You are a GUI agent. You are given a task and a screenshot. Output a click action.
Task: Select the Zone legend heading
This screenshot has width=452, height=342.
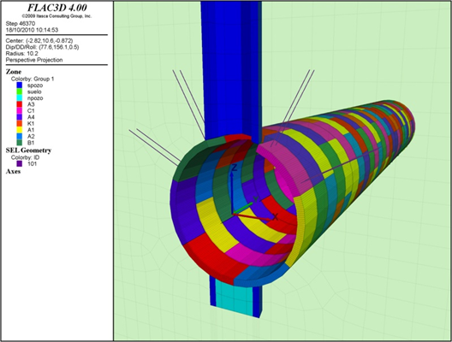14,72
